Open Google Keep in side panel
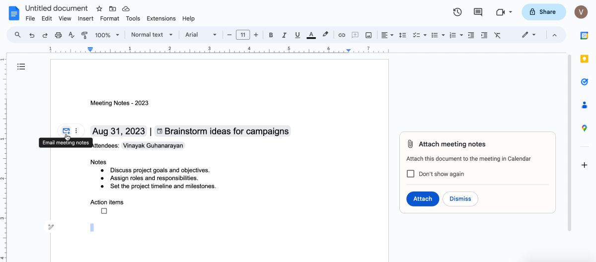This screenshot has height=262, width=596. [x=585, y=59]
